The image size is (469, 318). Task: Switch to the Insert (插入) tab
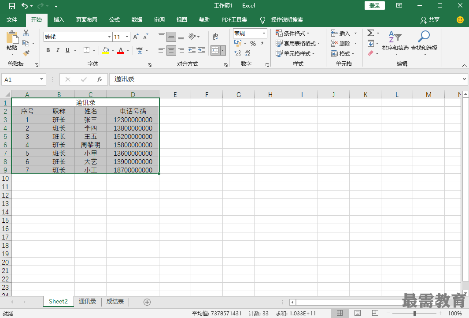59,20
